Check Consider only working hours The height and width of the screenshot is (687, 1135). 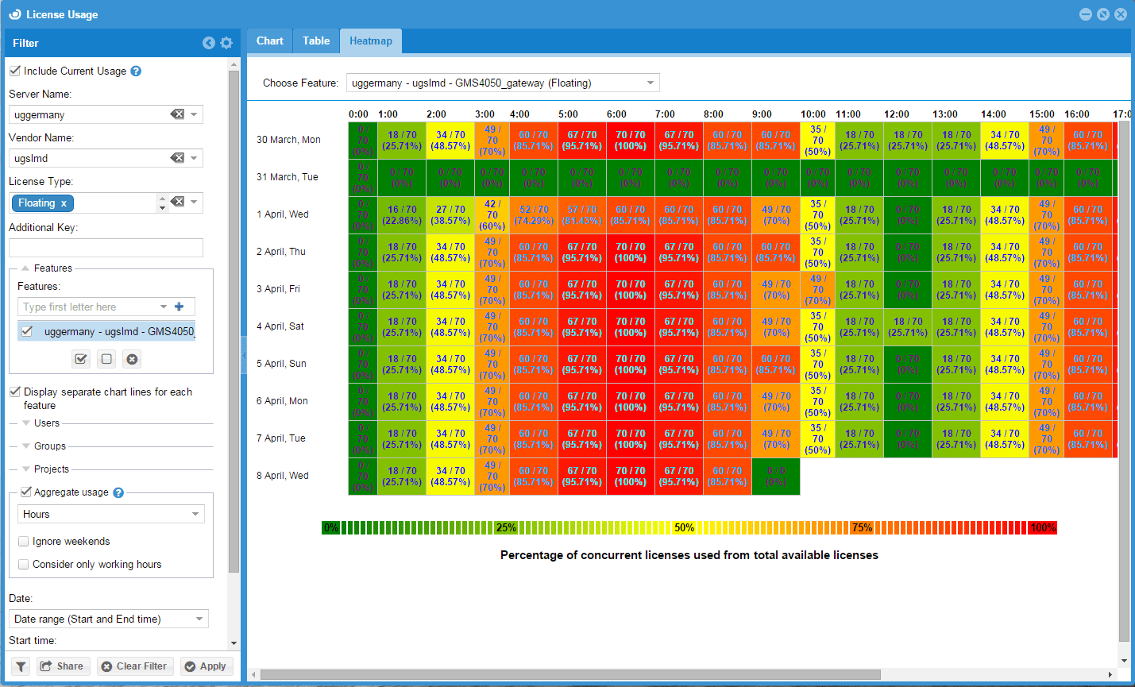24,565
